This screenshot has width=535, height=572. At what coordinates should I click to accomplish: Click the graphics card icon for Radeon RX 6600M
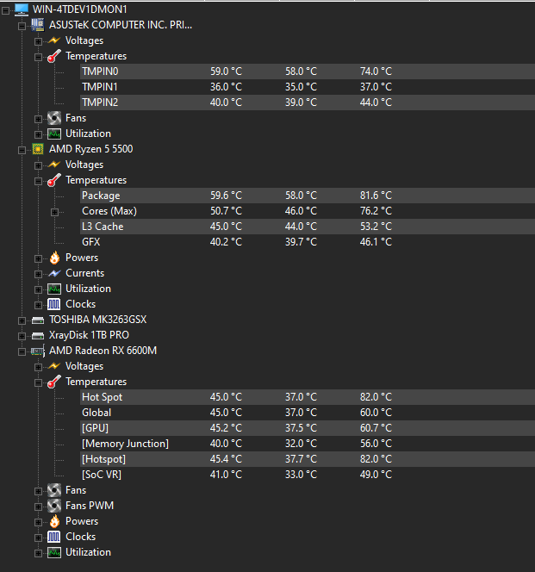coord(38,351)
